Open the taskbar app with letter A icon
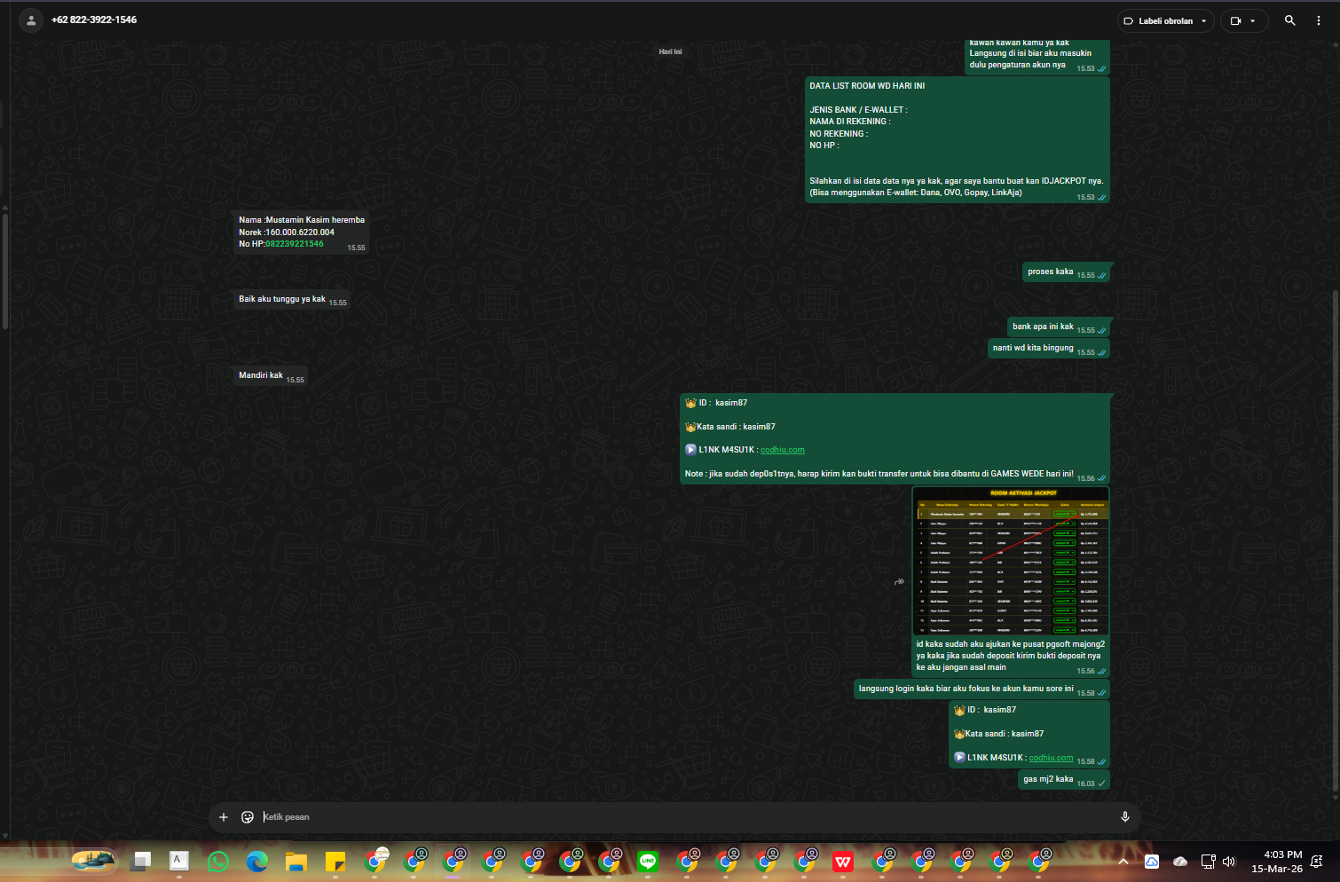 (x=179, y=861)
